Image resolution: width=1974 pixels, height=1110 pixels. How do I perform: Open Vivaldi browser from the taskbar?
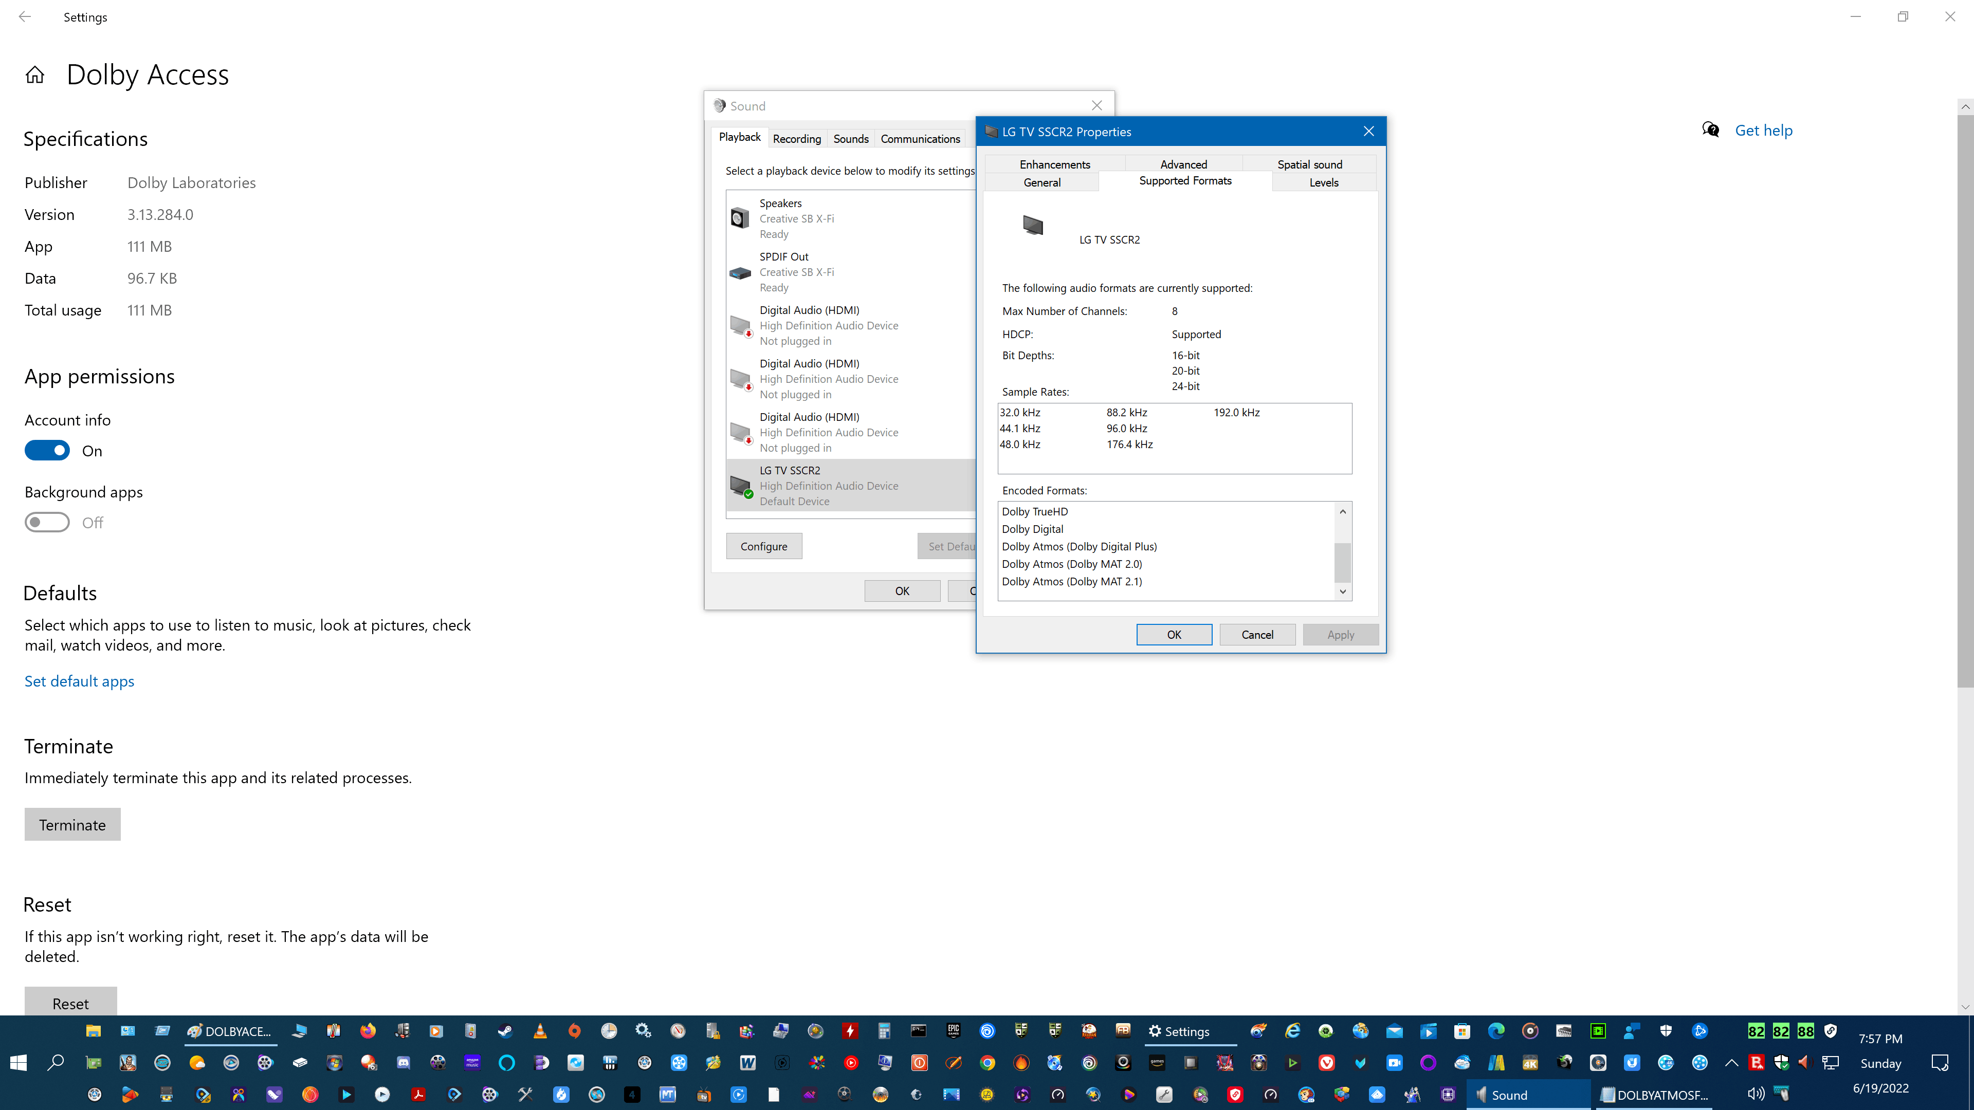point(1326,1063)
